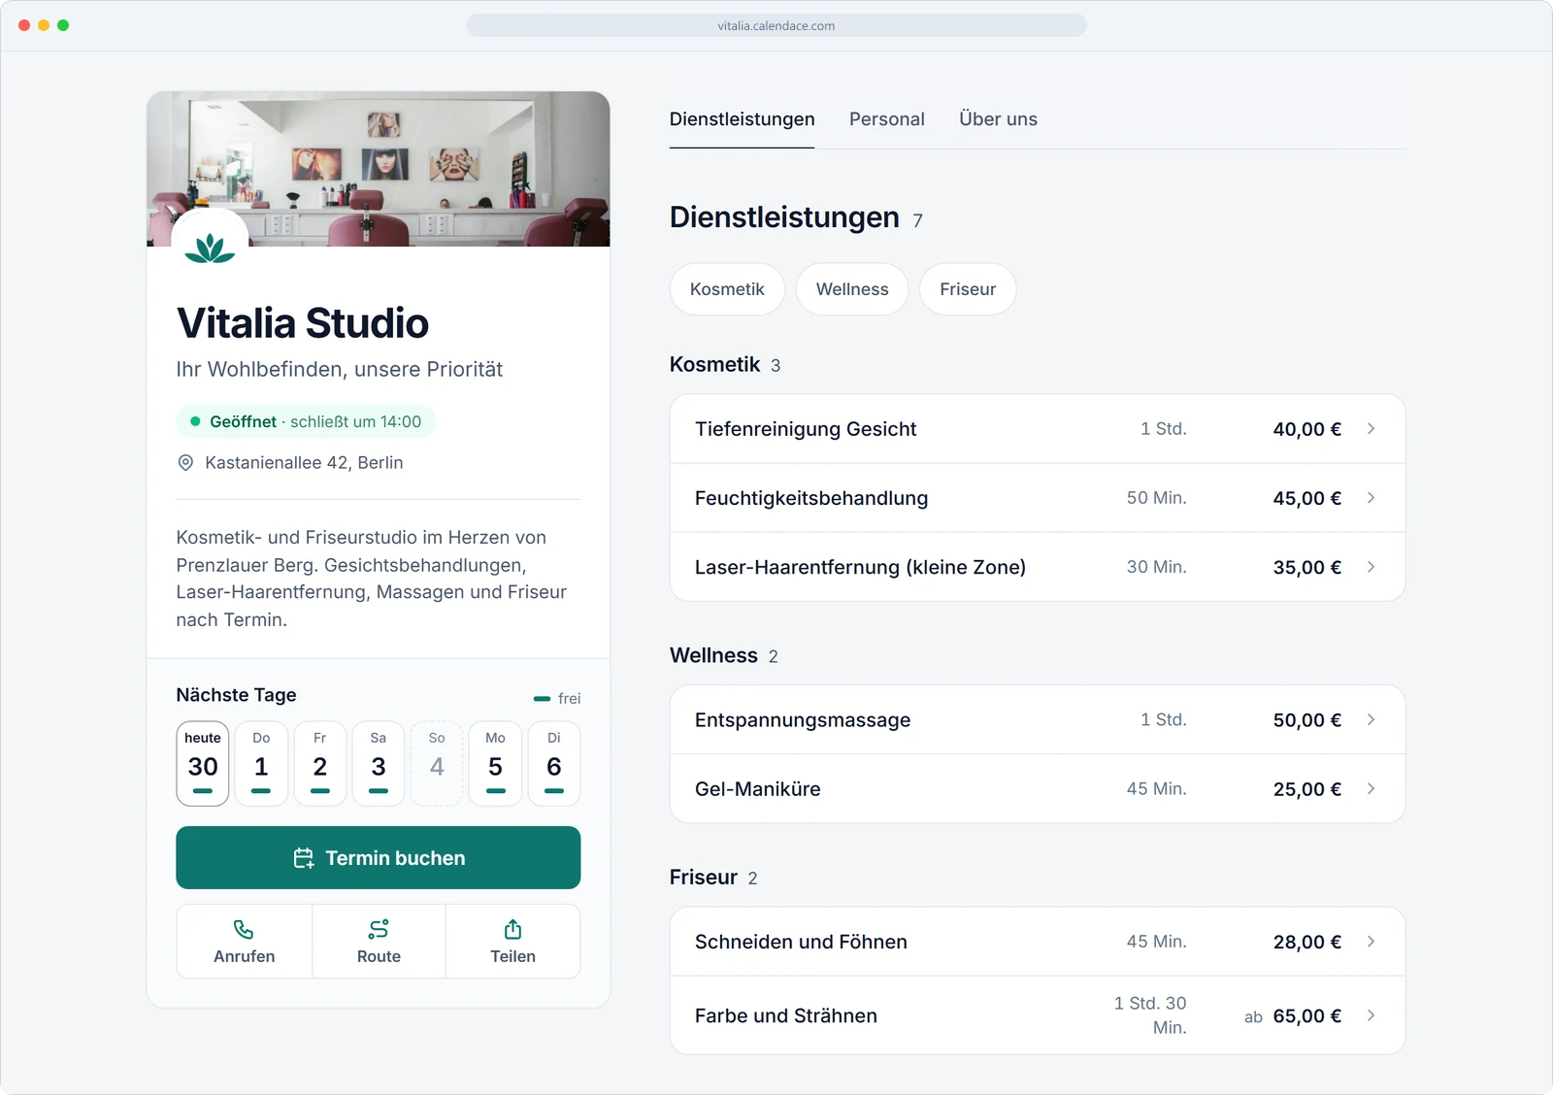Viewport: 1553px width, 1095px height.
Task: Pick Monday the 5th
Action: (x=496, y=763)
